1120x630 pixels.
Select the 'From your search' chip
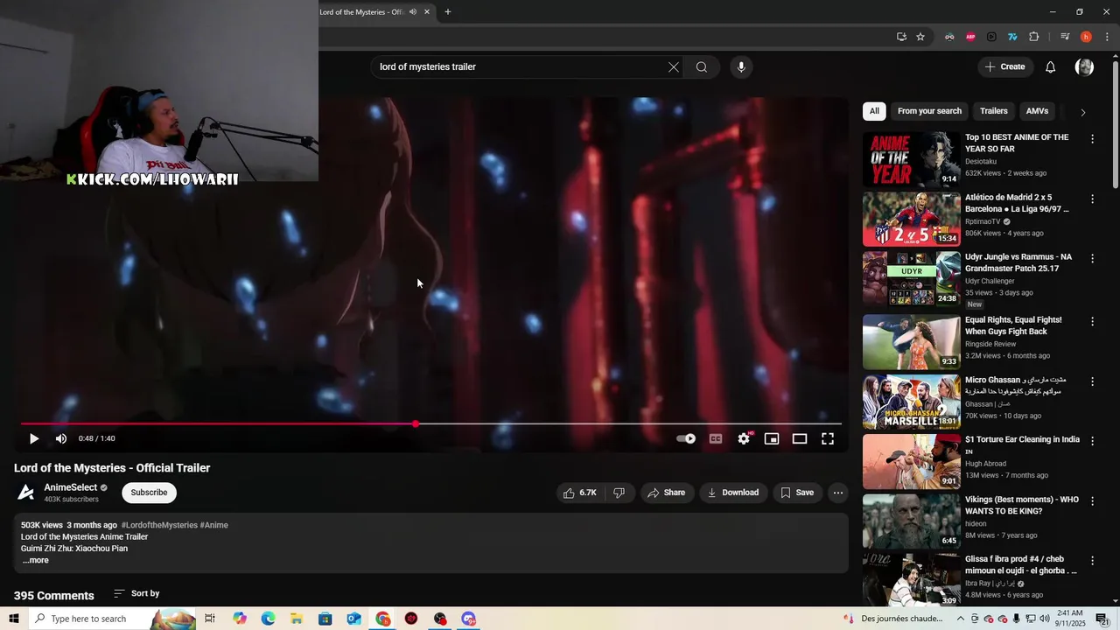tap(929, 111)
